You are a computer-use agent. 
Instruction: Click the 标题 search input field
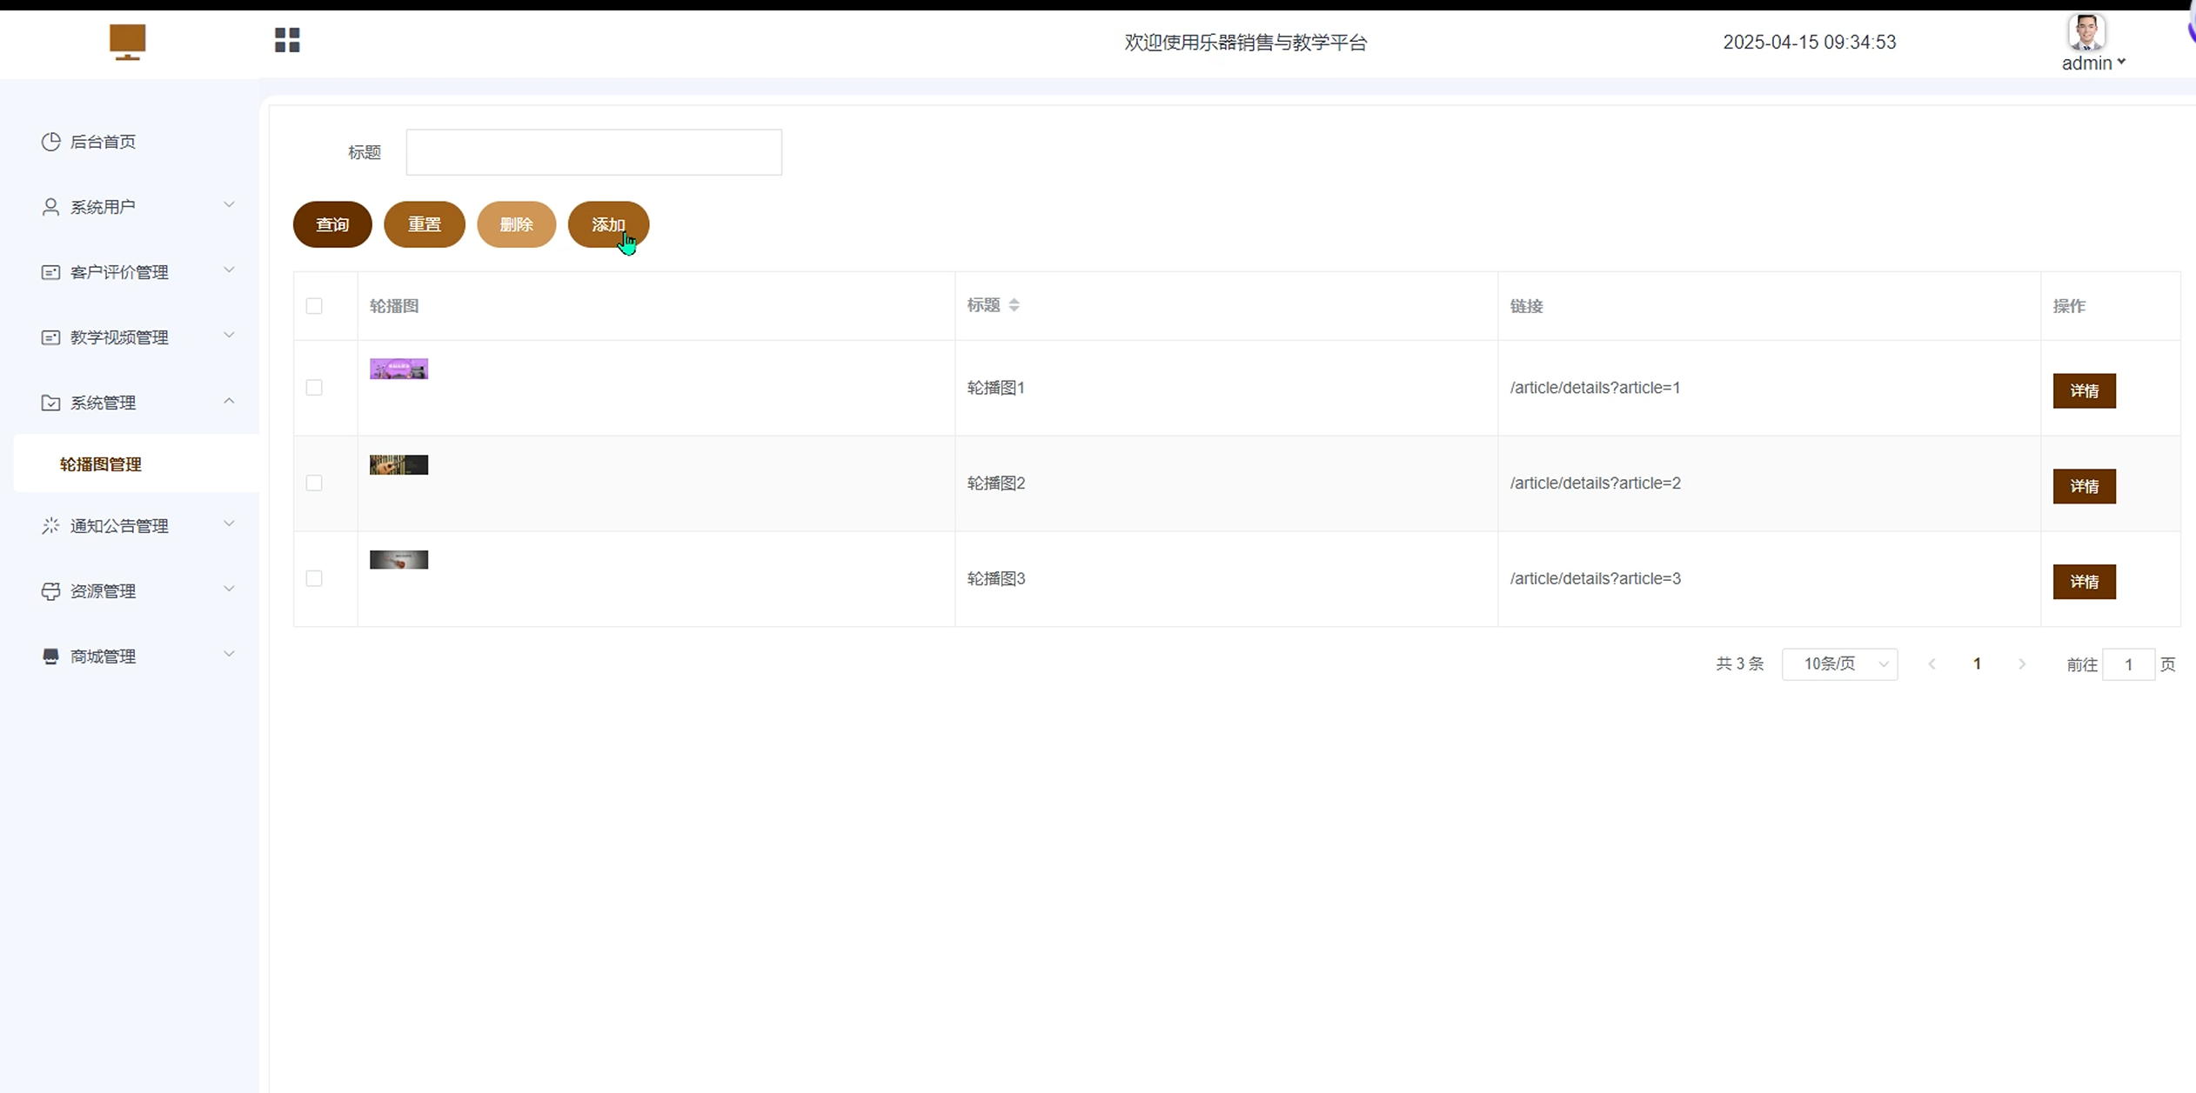tap(593, 152)
